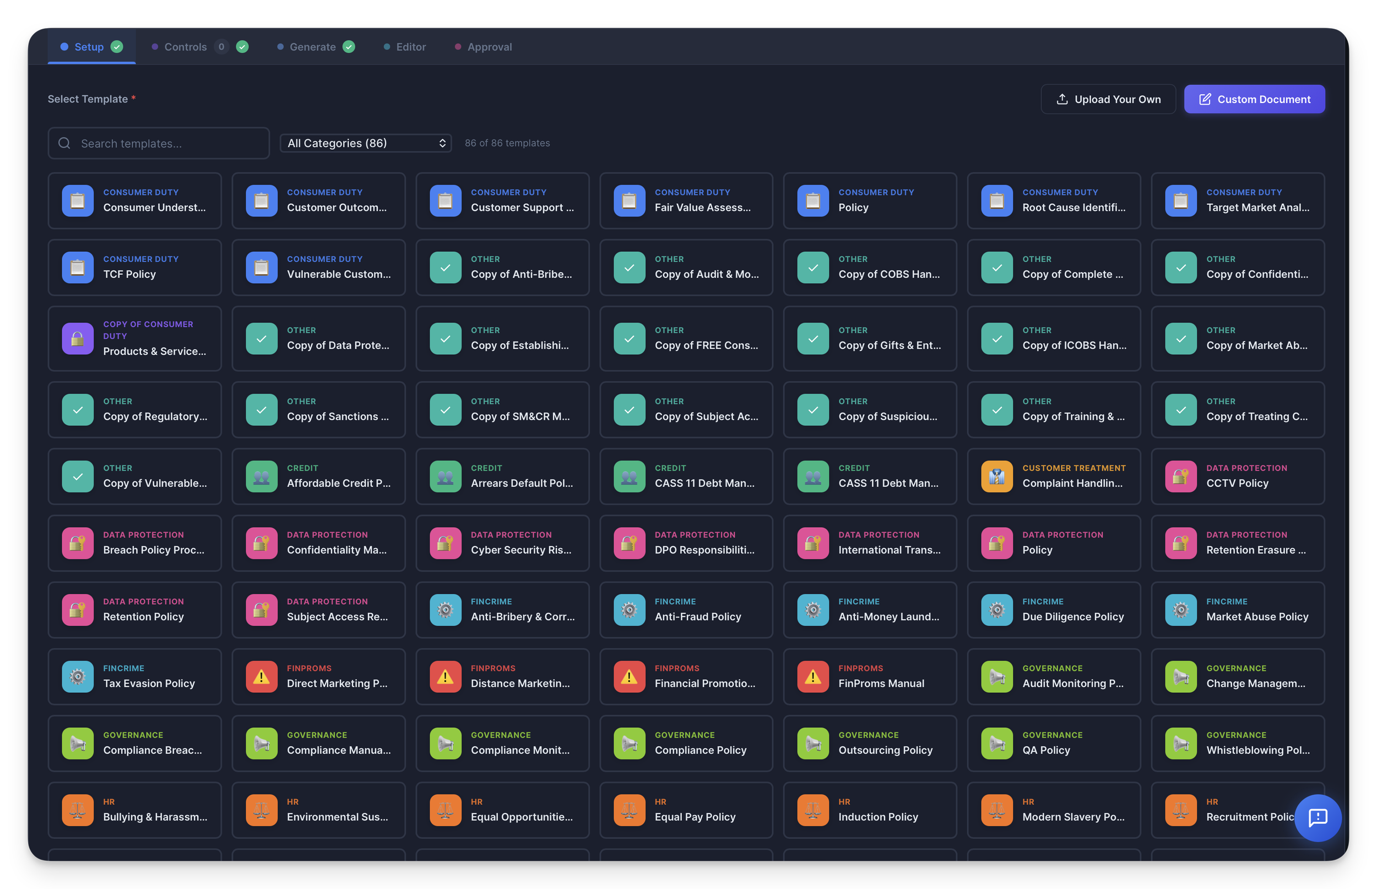Viewport: 1377px width, 889px height.
Task: Open the Controls tab
Action: tap(185, 47)
